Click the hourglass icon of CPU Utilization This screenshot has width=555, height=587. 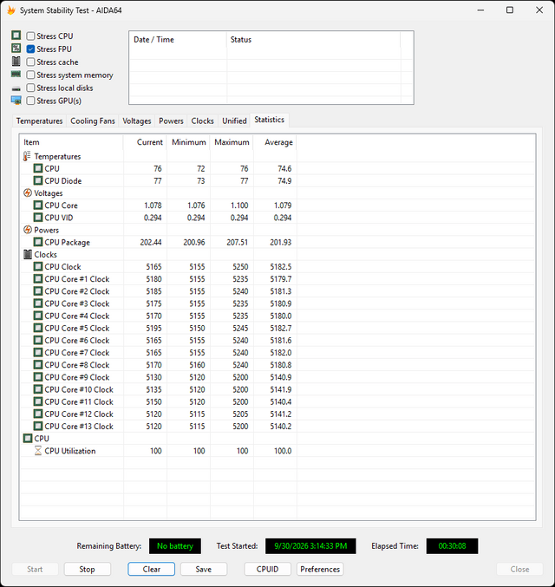point(38,451)
